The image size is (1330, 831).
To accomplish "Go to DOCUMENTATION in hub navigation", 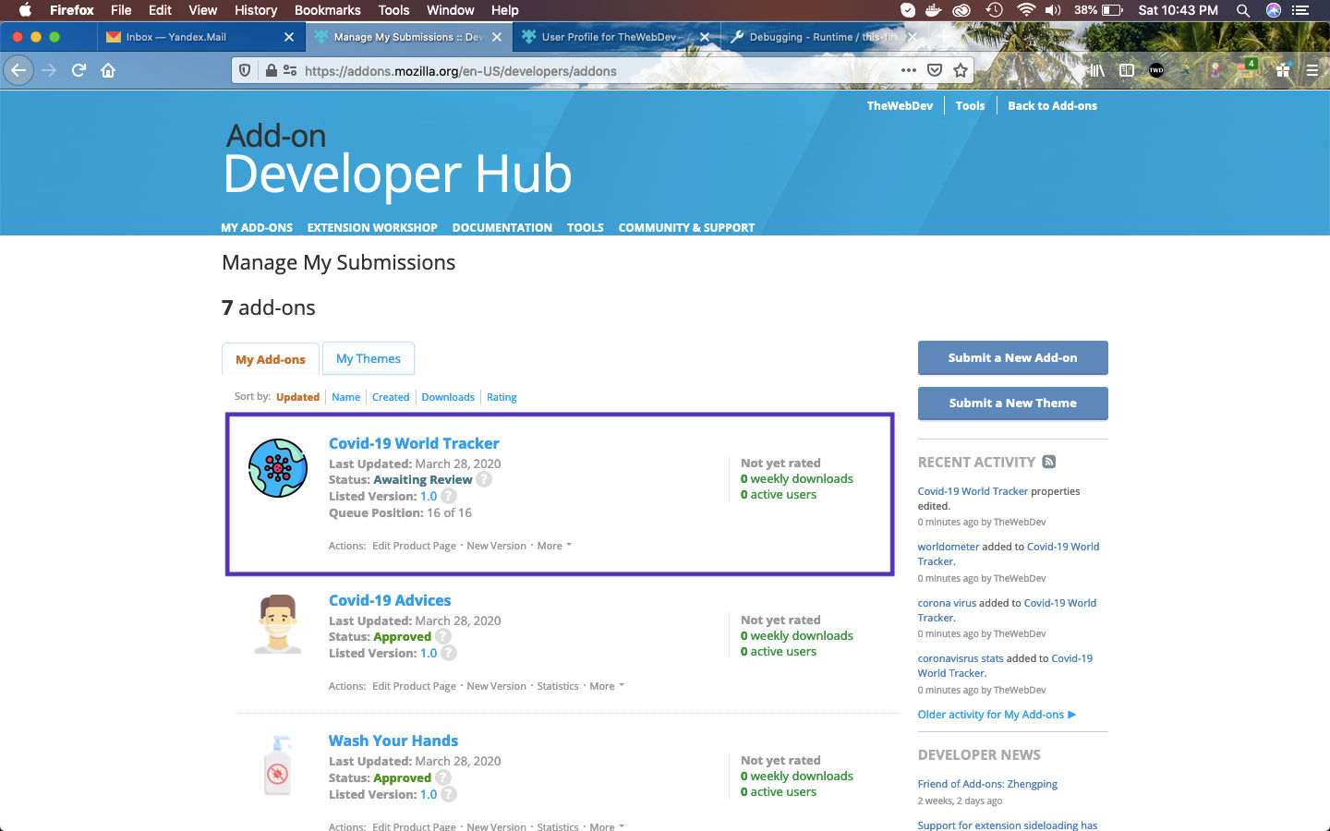I will click(502, 227).
